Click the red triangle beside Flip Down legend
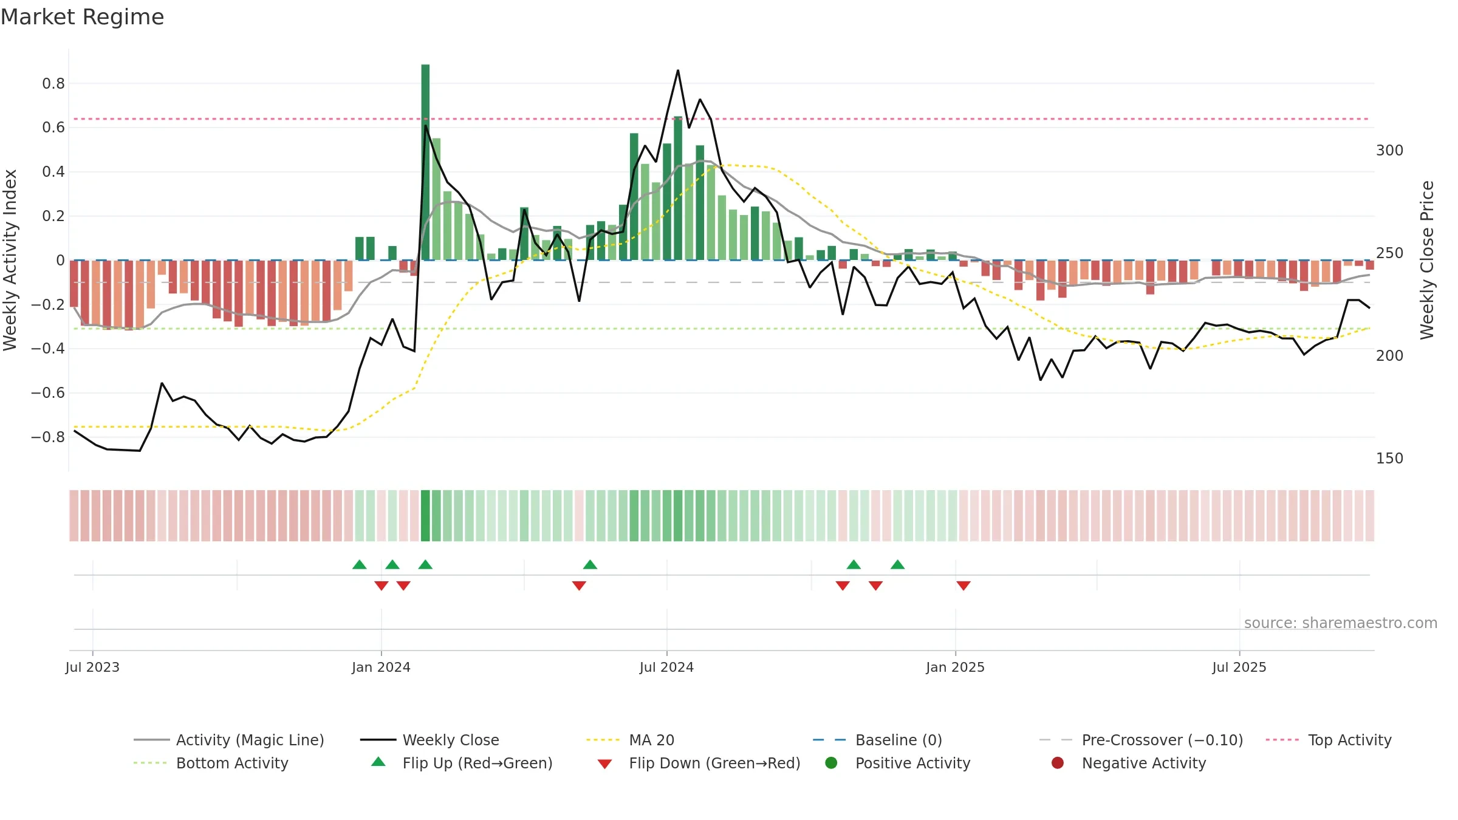The height and width of the screenshot is (820, 1458). (x=604, y=764)
